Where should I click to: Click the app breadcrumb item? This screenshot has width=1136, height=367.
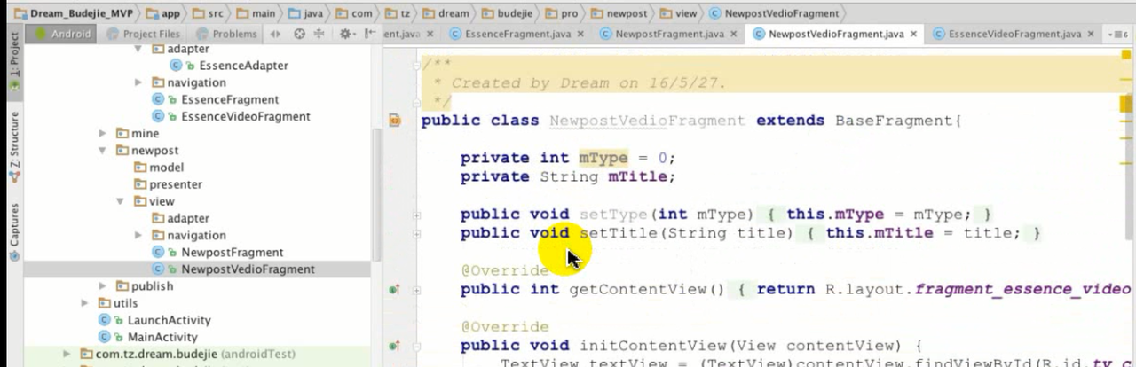(x=163, y=13)
